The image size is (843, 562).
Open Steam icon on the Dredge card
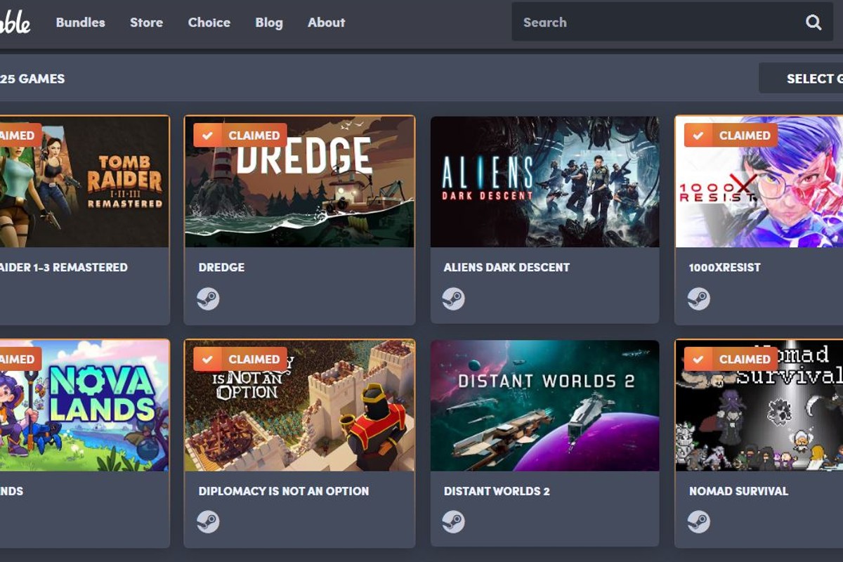[x=208, y=299]
